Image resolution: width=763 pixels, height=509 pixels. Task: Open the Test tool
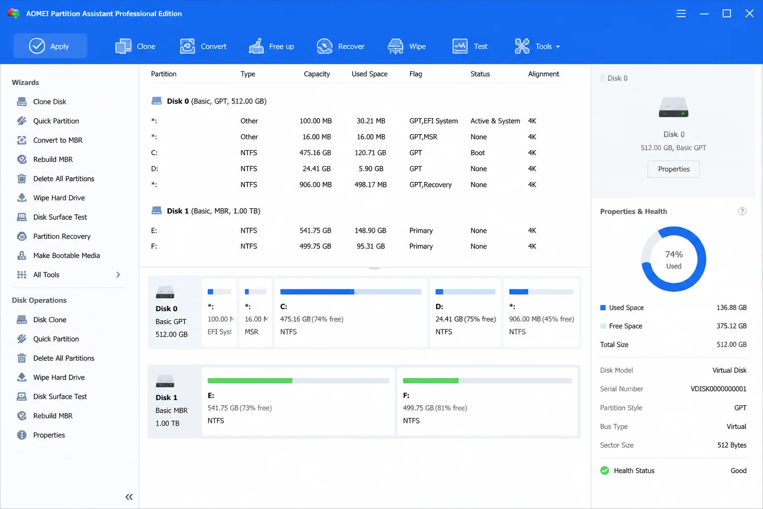[x=470, y=46]
